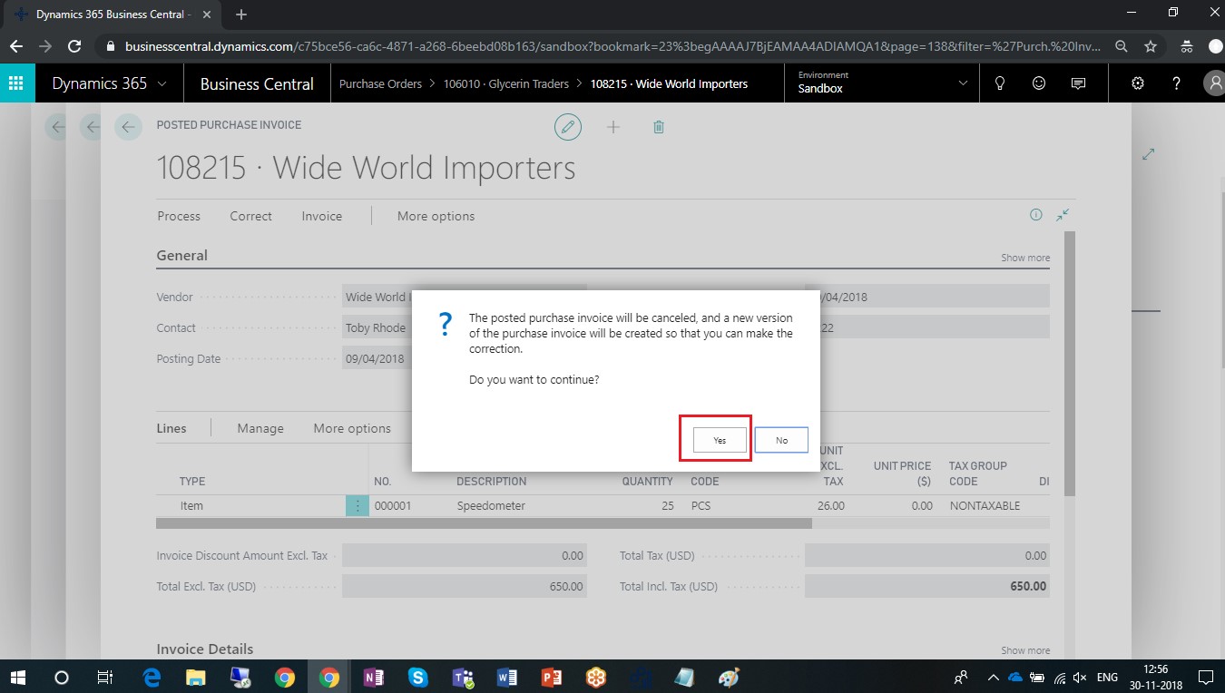Viewport: 1225px width, 693px height.
Task: Open the Manage menu in Lines
Action: tap(260, 428)
